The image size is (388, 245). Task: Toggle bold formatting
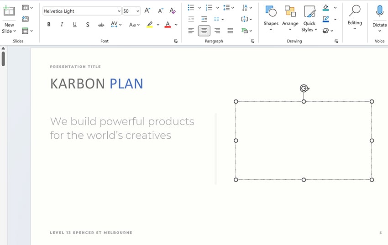(49, 25)
